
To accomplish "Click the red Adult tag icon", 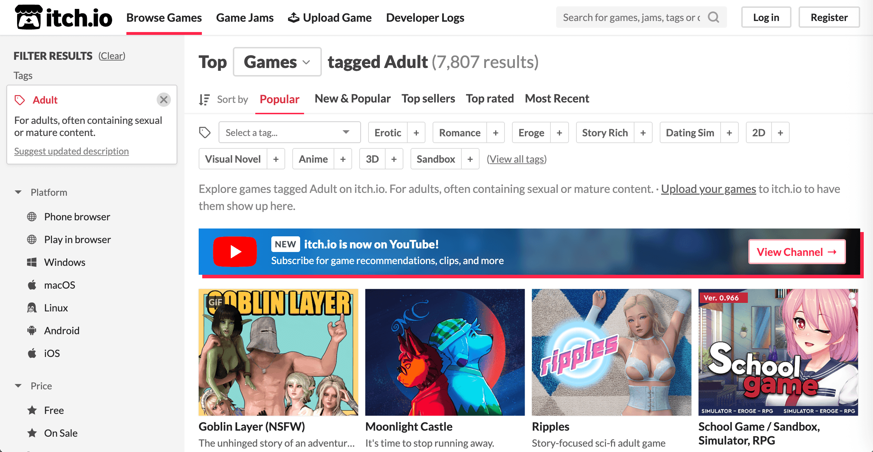I will coord(20,100).
